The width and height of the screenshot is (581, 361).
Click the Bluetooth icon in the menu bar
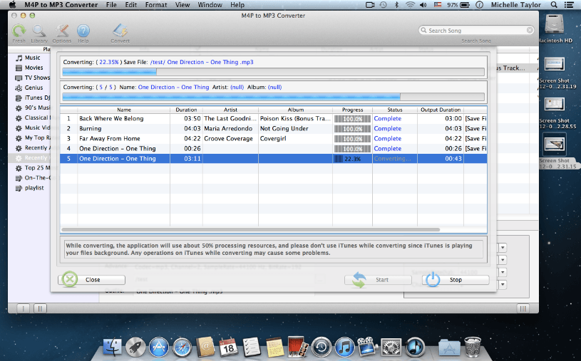[396, 5]
